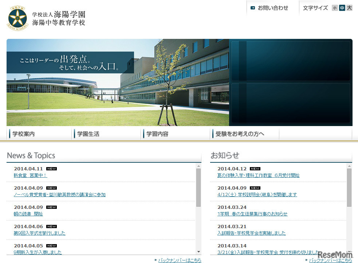The width and height of the screenshot is (358, 263).
Task: Open 1学期 春の生徒募集行事のお知らせ announcement
Action: click(252, 213)
